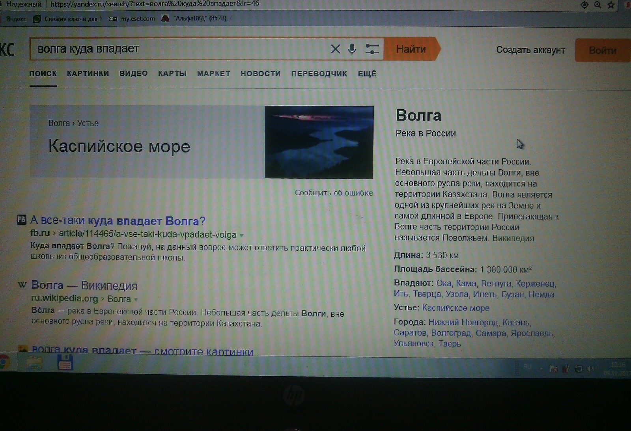631x431 pixels.
Task: Click the Керженец tributary link
Action: tap(536, 284)
